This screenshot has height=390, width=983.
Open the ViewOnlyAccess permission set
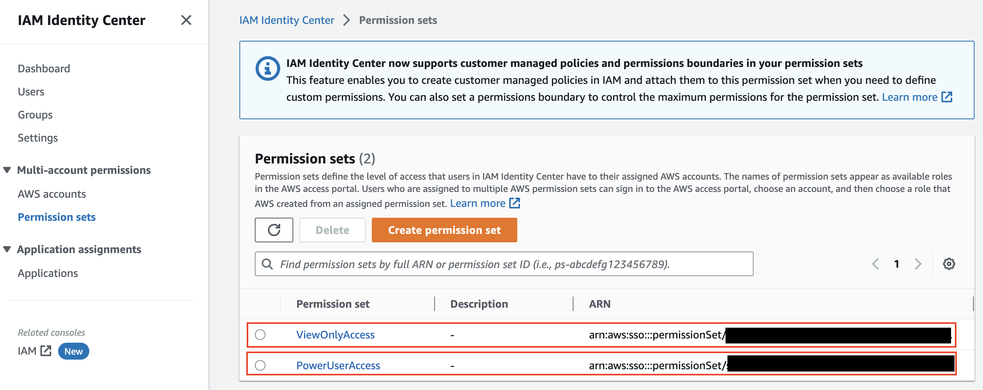pyautogui.click(x=335, y=335)
